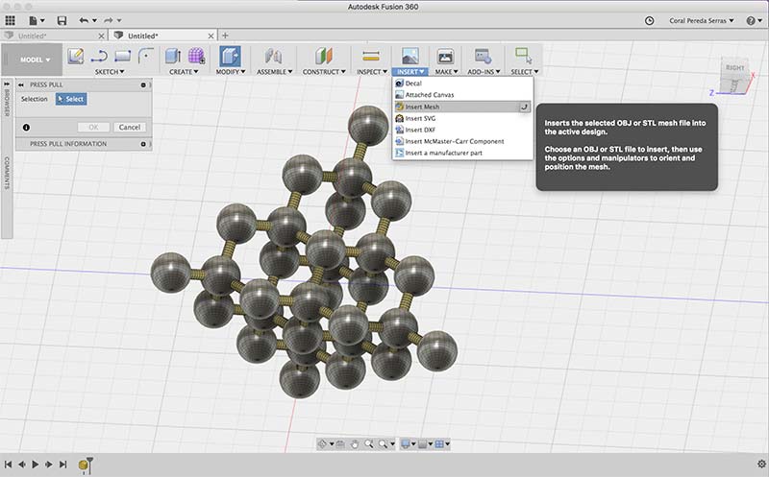Choose Insert a manufacturer part
The height and width of the screenshot is (477, 769).
click(462, 153)
